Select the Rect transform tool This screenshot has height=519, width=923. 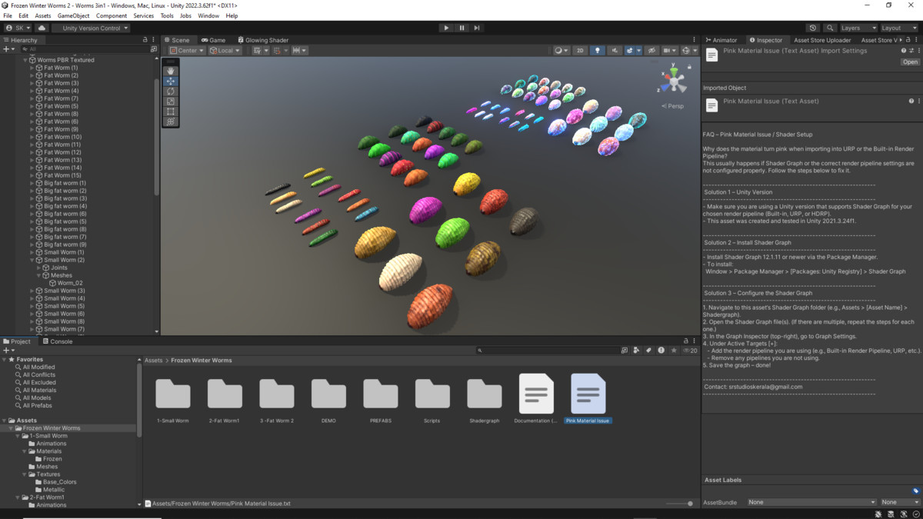(171, 111)
